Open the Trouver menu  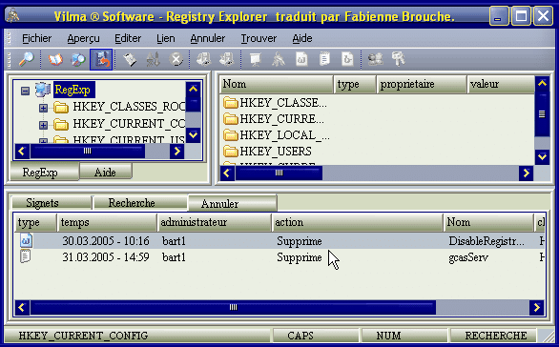[259, 38]
